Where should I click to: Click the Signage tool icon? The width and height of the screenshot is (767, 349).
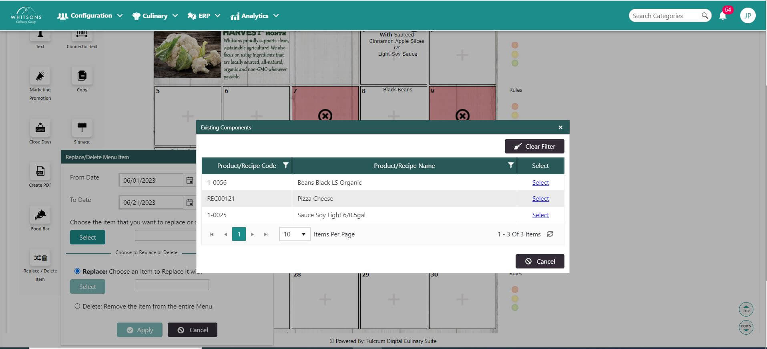tap(82, 128)
